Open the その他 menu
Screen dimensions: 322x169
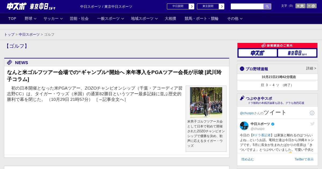point(233,19)
